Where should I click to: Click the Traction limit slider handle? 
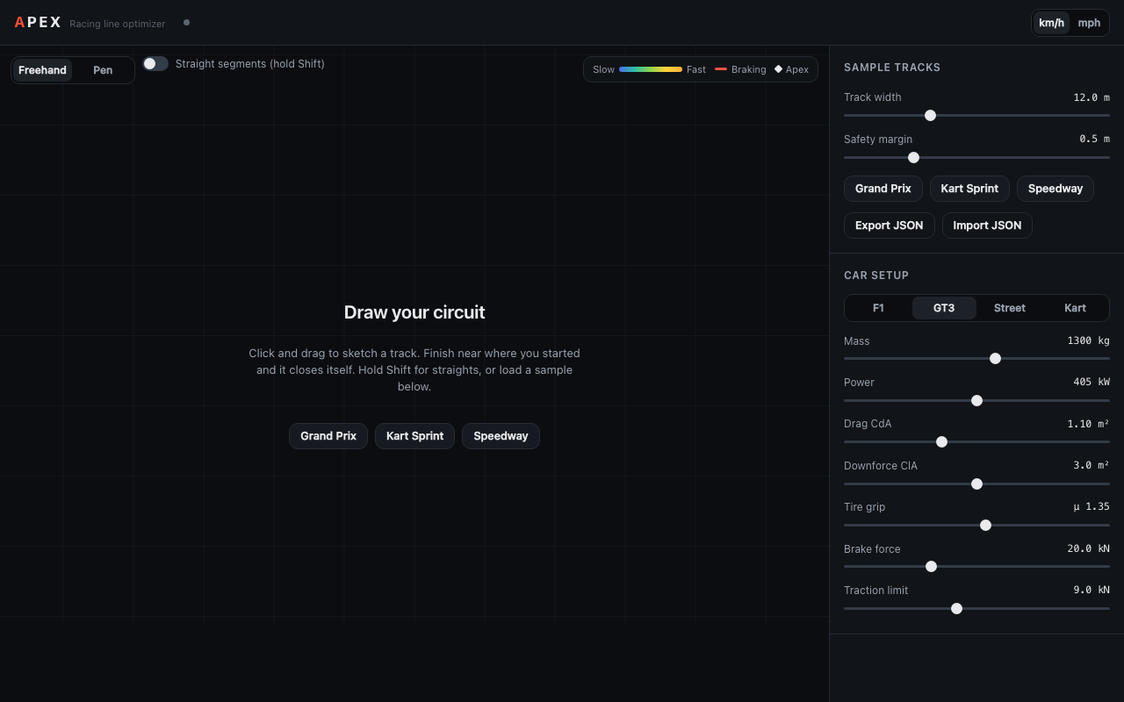[956, 609]
